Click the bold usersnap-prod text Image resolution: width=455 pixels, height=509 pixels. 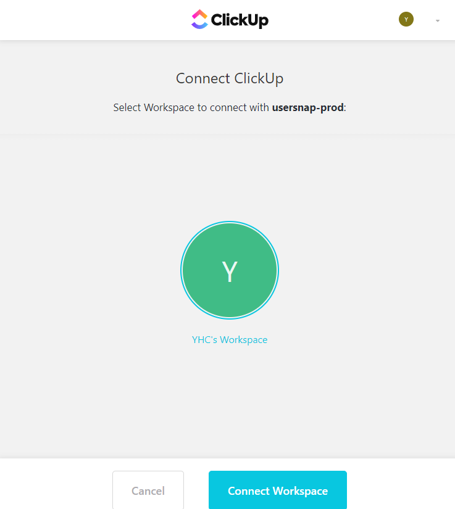click(x=308, y=107)
